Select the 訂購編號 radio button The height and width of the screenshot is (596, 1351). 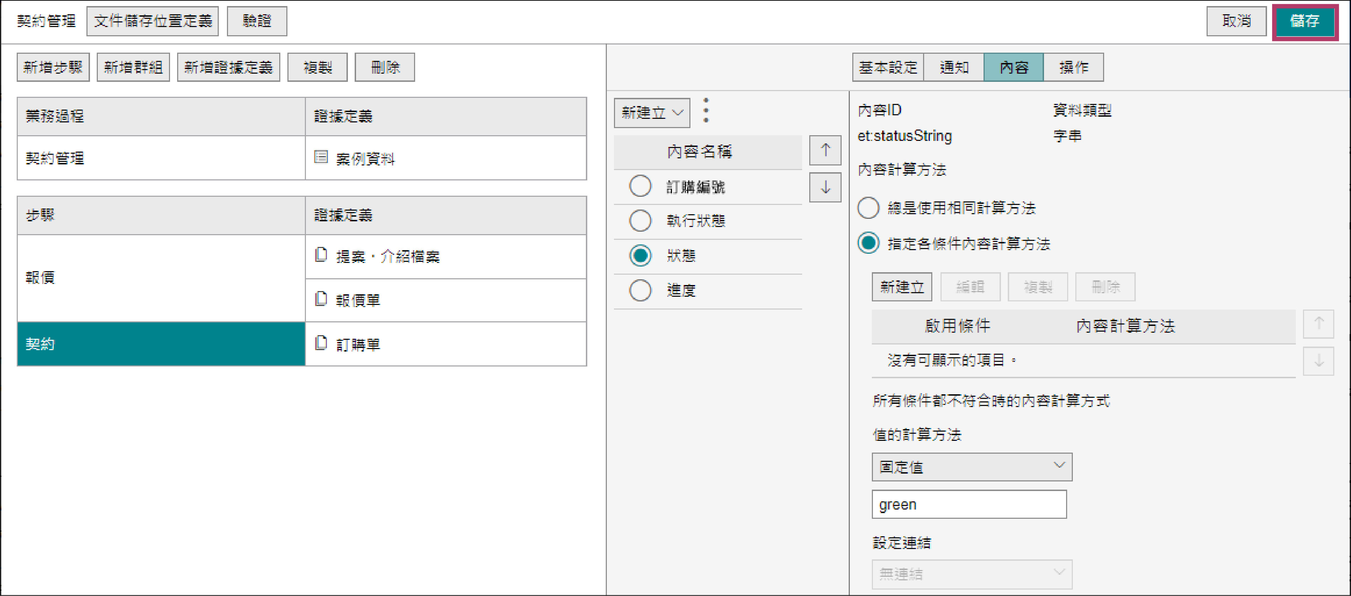click(640, 186)
